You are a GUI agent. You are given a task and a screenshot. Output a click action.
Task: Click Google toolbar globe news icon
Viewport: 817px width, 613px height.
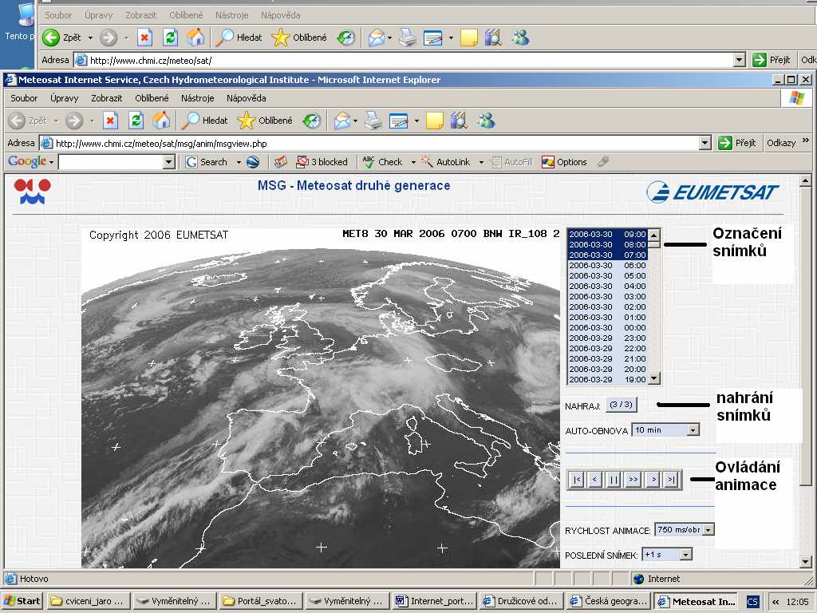(253, 162)
